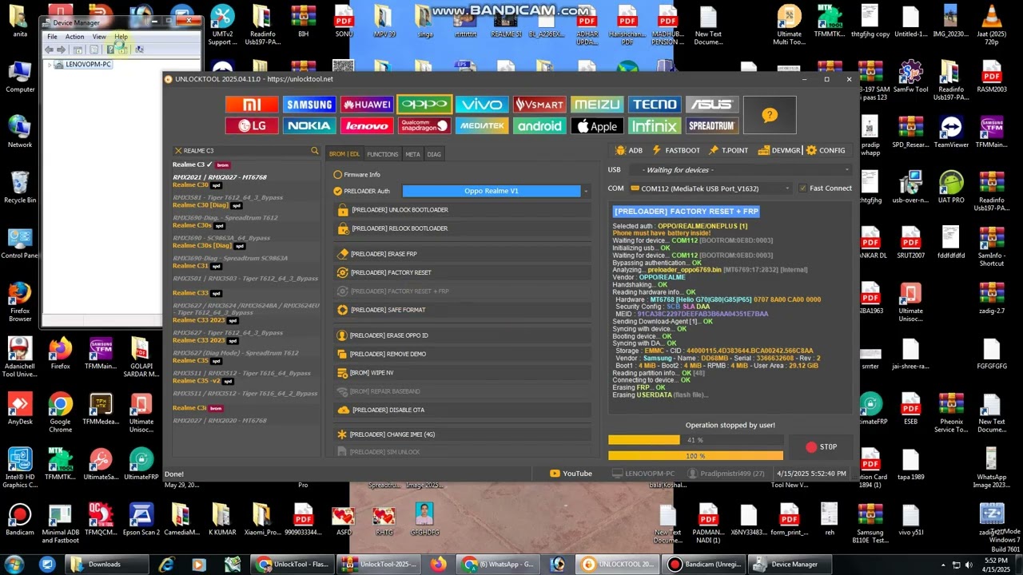Choose the Android tile
Screen dimensions: 1023x575
(539, 125)
